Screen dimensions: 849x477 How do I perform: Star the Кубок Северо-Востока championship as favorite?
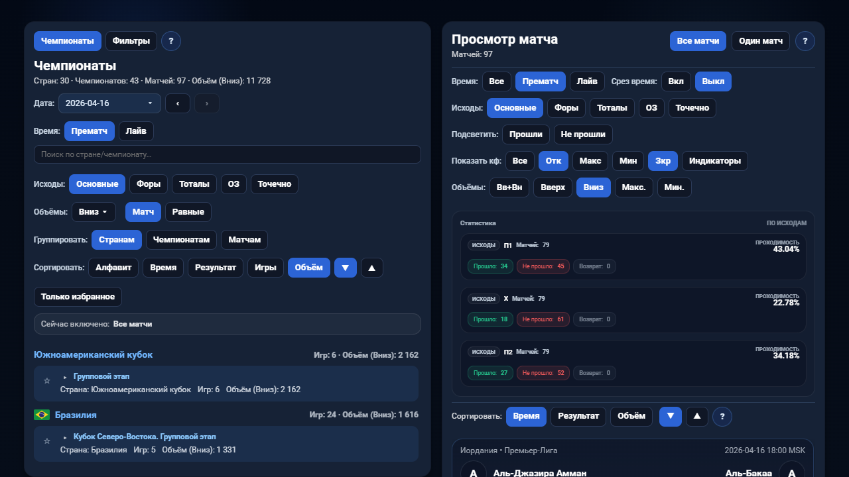tap(47, 441)
